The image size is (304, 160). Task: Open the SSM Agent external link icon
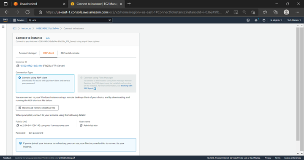coord(95,88)
